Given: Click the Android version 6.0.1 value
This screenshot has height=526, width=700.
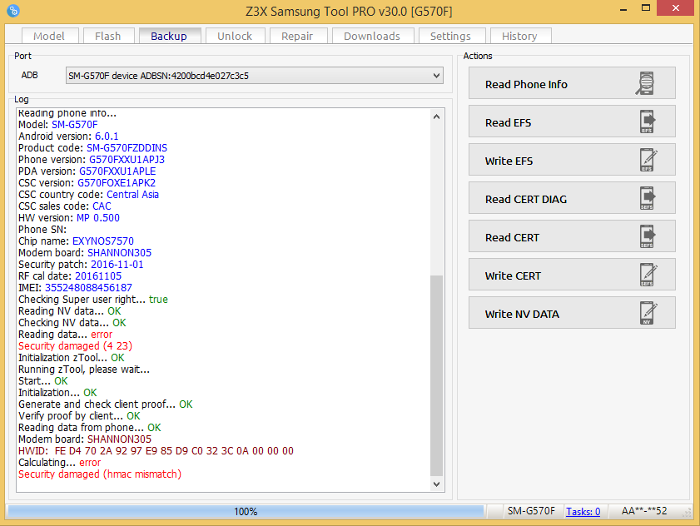Looking at the screenshot, I should click(x=107, y=136).
